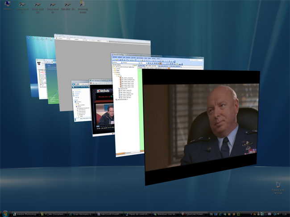290x217 pixels.
Task: Switch to Windows Live M... taskbar button
Action: pyautogui.click(x=166, y=214)
